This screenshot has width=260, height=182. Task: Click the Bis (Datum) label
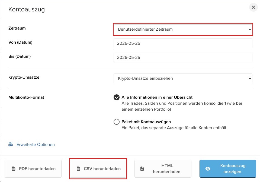[20, 56]
